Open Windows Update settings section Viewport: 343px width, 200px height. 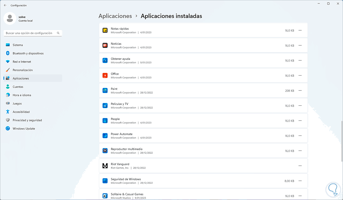24,129
